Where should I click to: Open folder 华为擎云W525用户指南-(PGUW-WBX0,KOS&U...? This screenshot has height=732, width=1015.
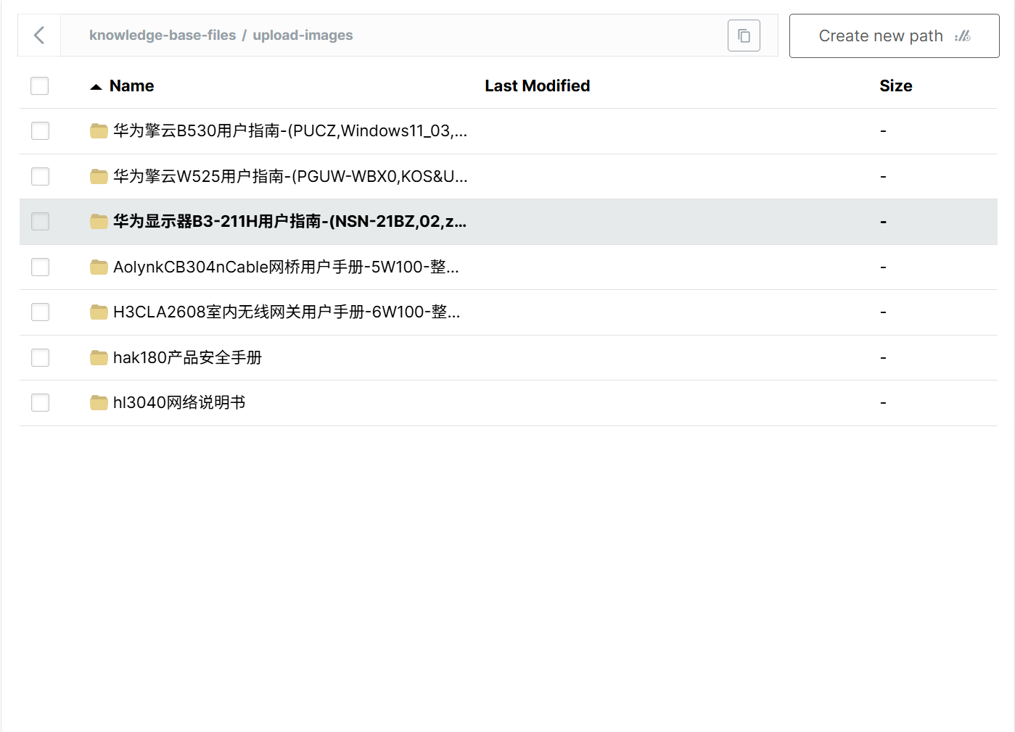[290, 177]
